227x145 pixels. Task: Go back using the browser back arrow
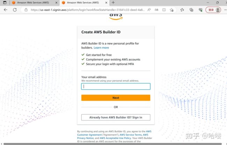coord(6,10)
